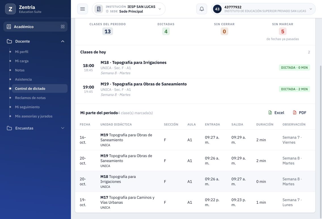Select Control de dictado menu item
322x219 pixels.
pyautogui.click(x=40, y=89)
